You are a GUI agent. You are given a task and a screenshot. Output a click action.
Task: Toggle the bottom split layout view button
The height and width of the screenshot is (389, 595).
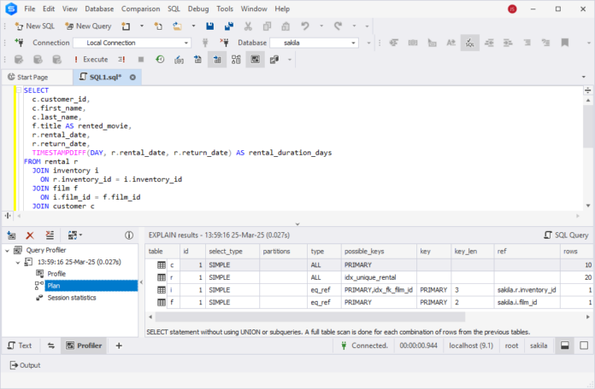click(564, 345)
